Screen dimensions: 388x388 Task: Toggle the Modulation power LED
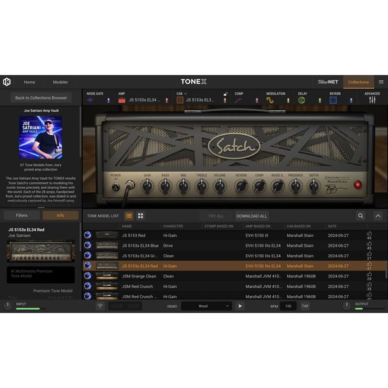point(288,100)
